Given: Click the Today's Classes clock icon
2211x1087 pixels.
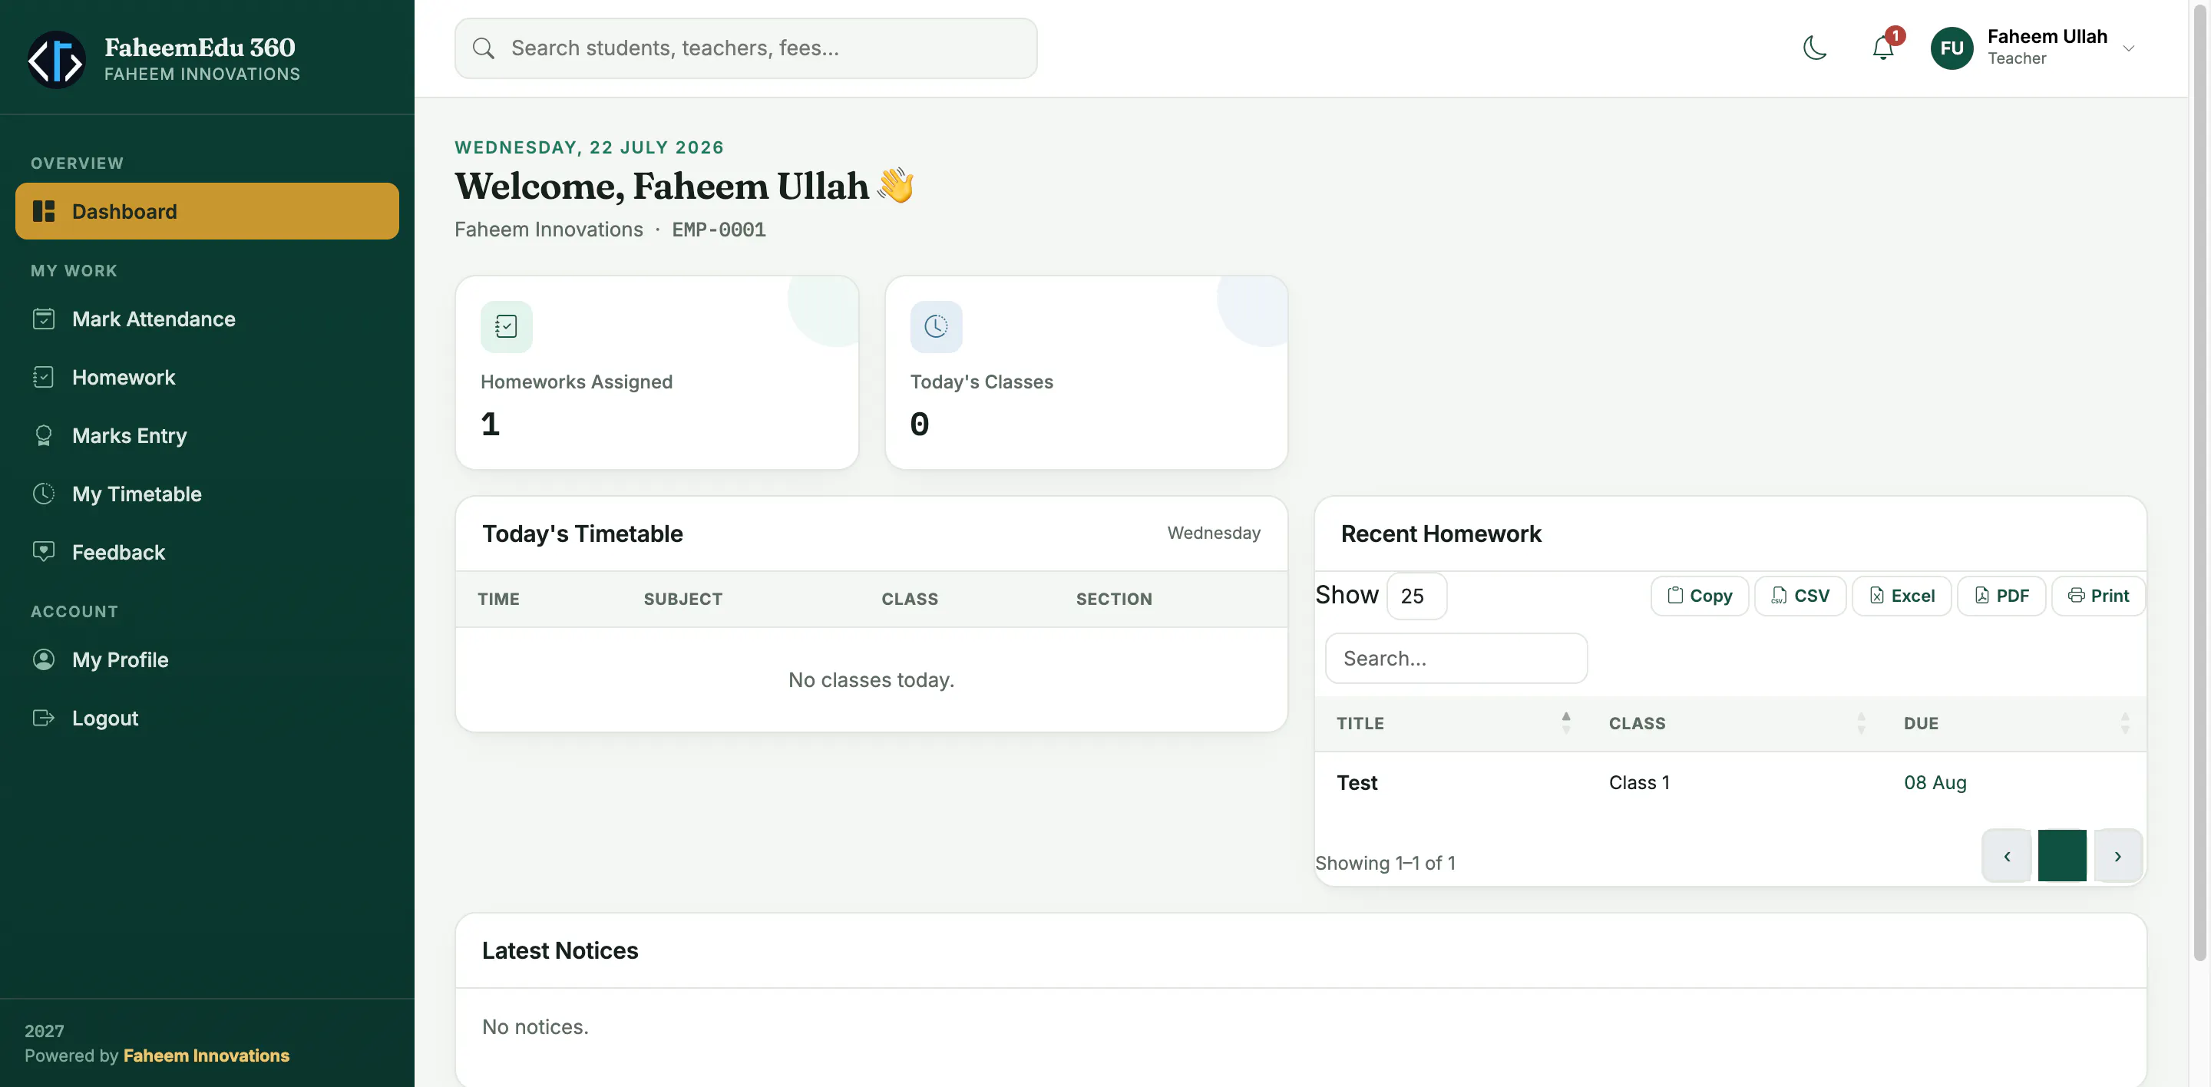Looking at the screenshot, I should click(937, 327).
